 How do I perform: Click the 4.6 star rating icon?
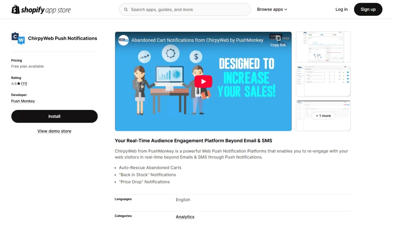click(18, 84)
